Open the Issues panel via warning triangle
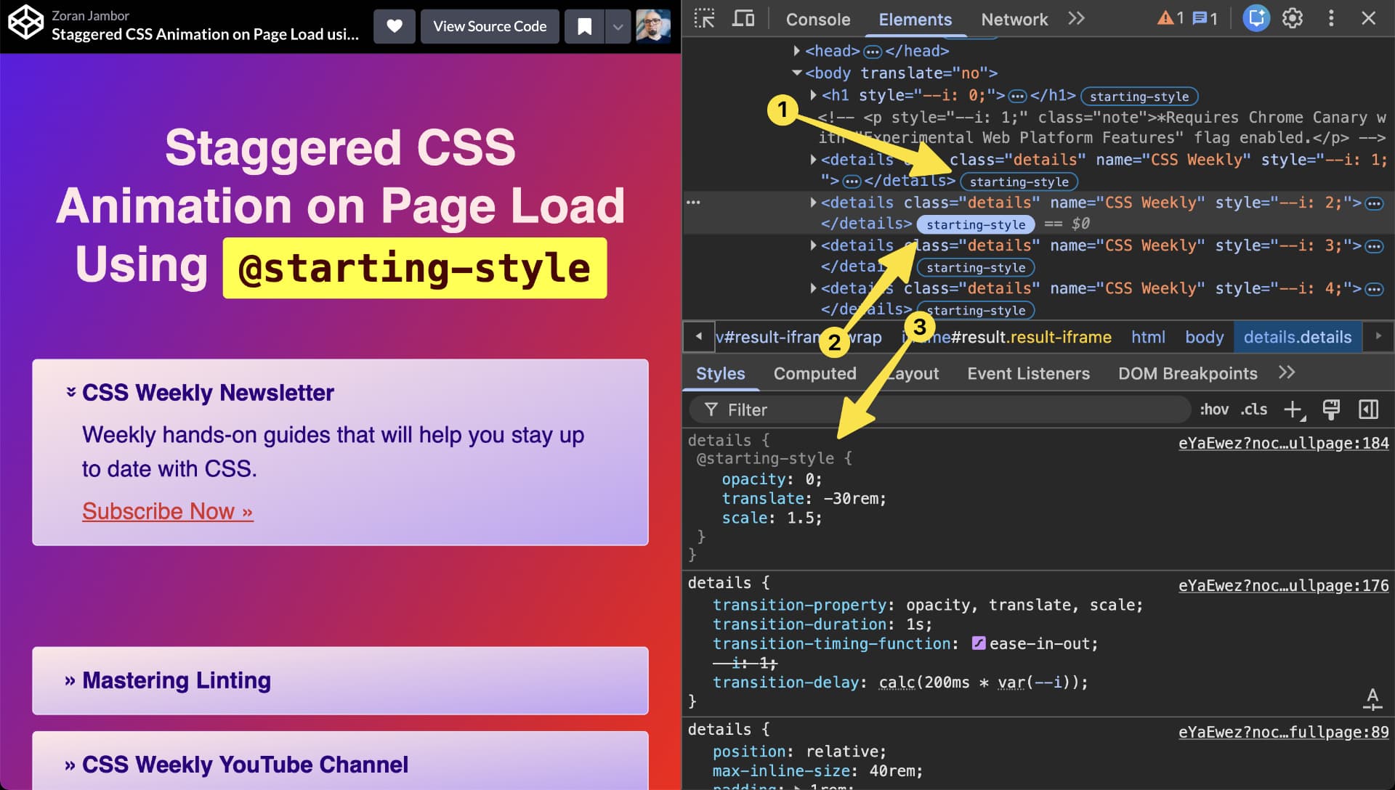 point(1166,18)
